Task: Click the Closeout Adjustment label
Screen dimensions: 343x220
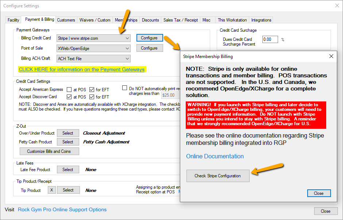Action: 104,133
